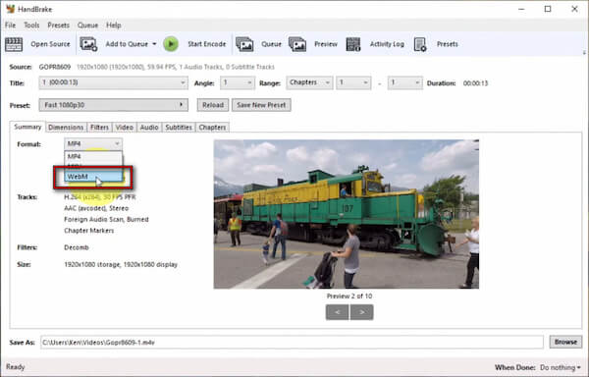Open the File menu
Viewport: 589px width, 377px height.
pyautogui.click(x=10, y=26)
